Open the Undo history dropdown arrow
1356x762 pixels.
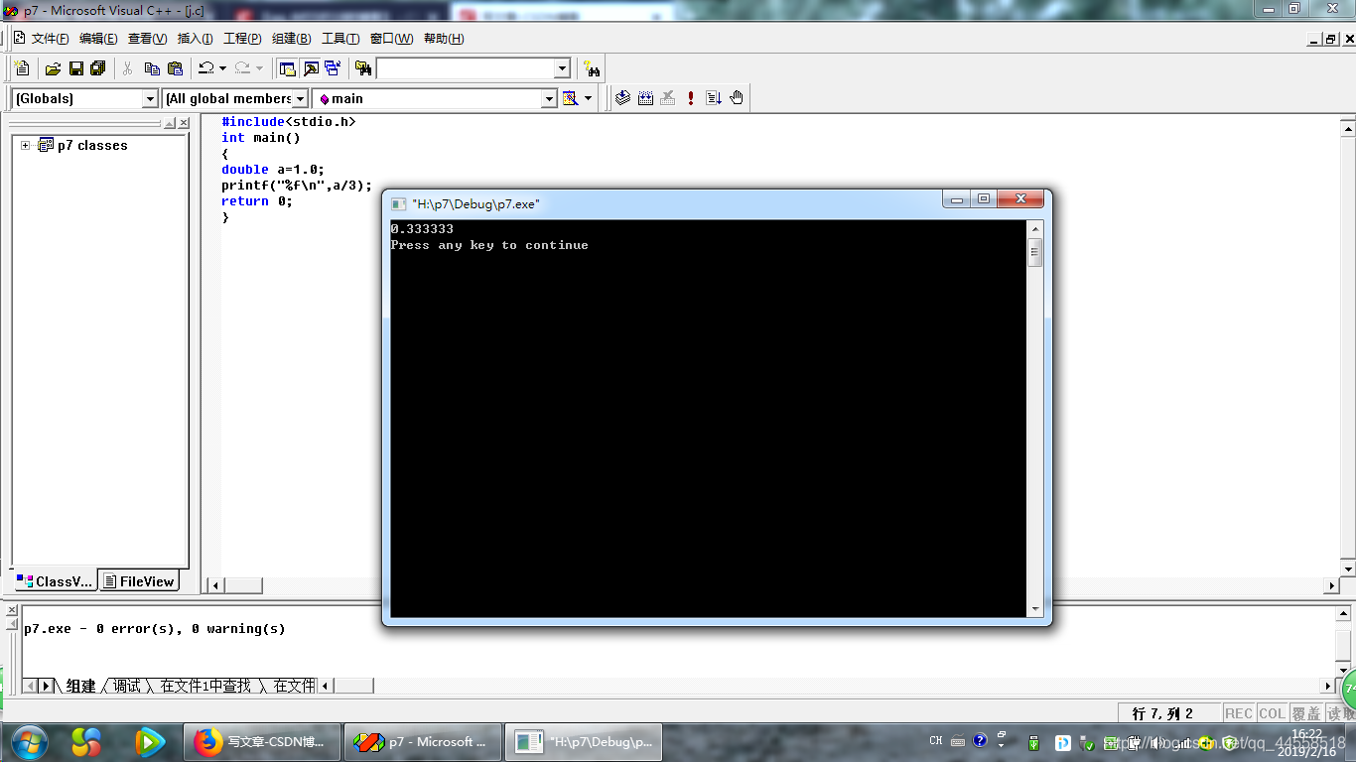[222, 68]
